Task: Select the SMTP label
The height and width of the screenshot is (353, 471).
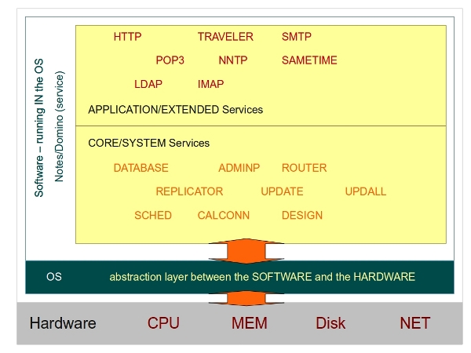Action: click(297, 37)
